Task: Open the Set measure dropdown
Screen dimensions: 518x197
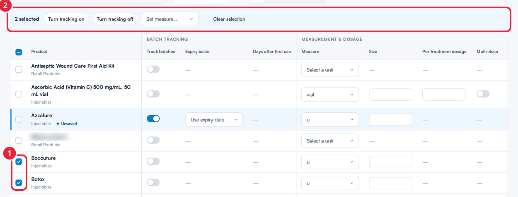Action: (170, 19)
